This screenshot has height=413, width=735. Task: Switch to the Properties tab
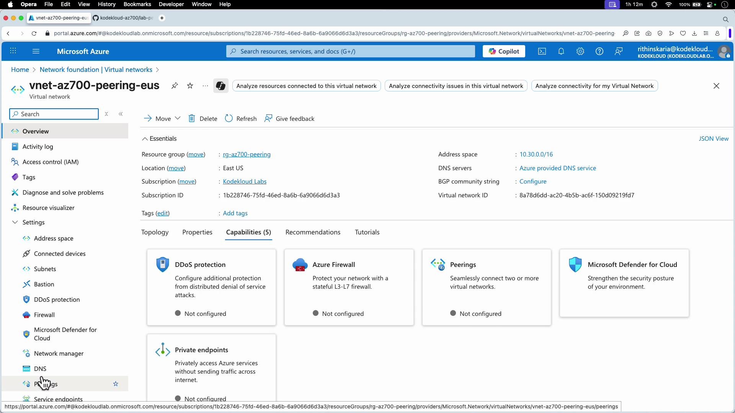click(x=197, y=232)
